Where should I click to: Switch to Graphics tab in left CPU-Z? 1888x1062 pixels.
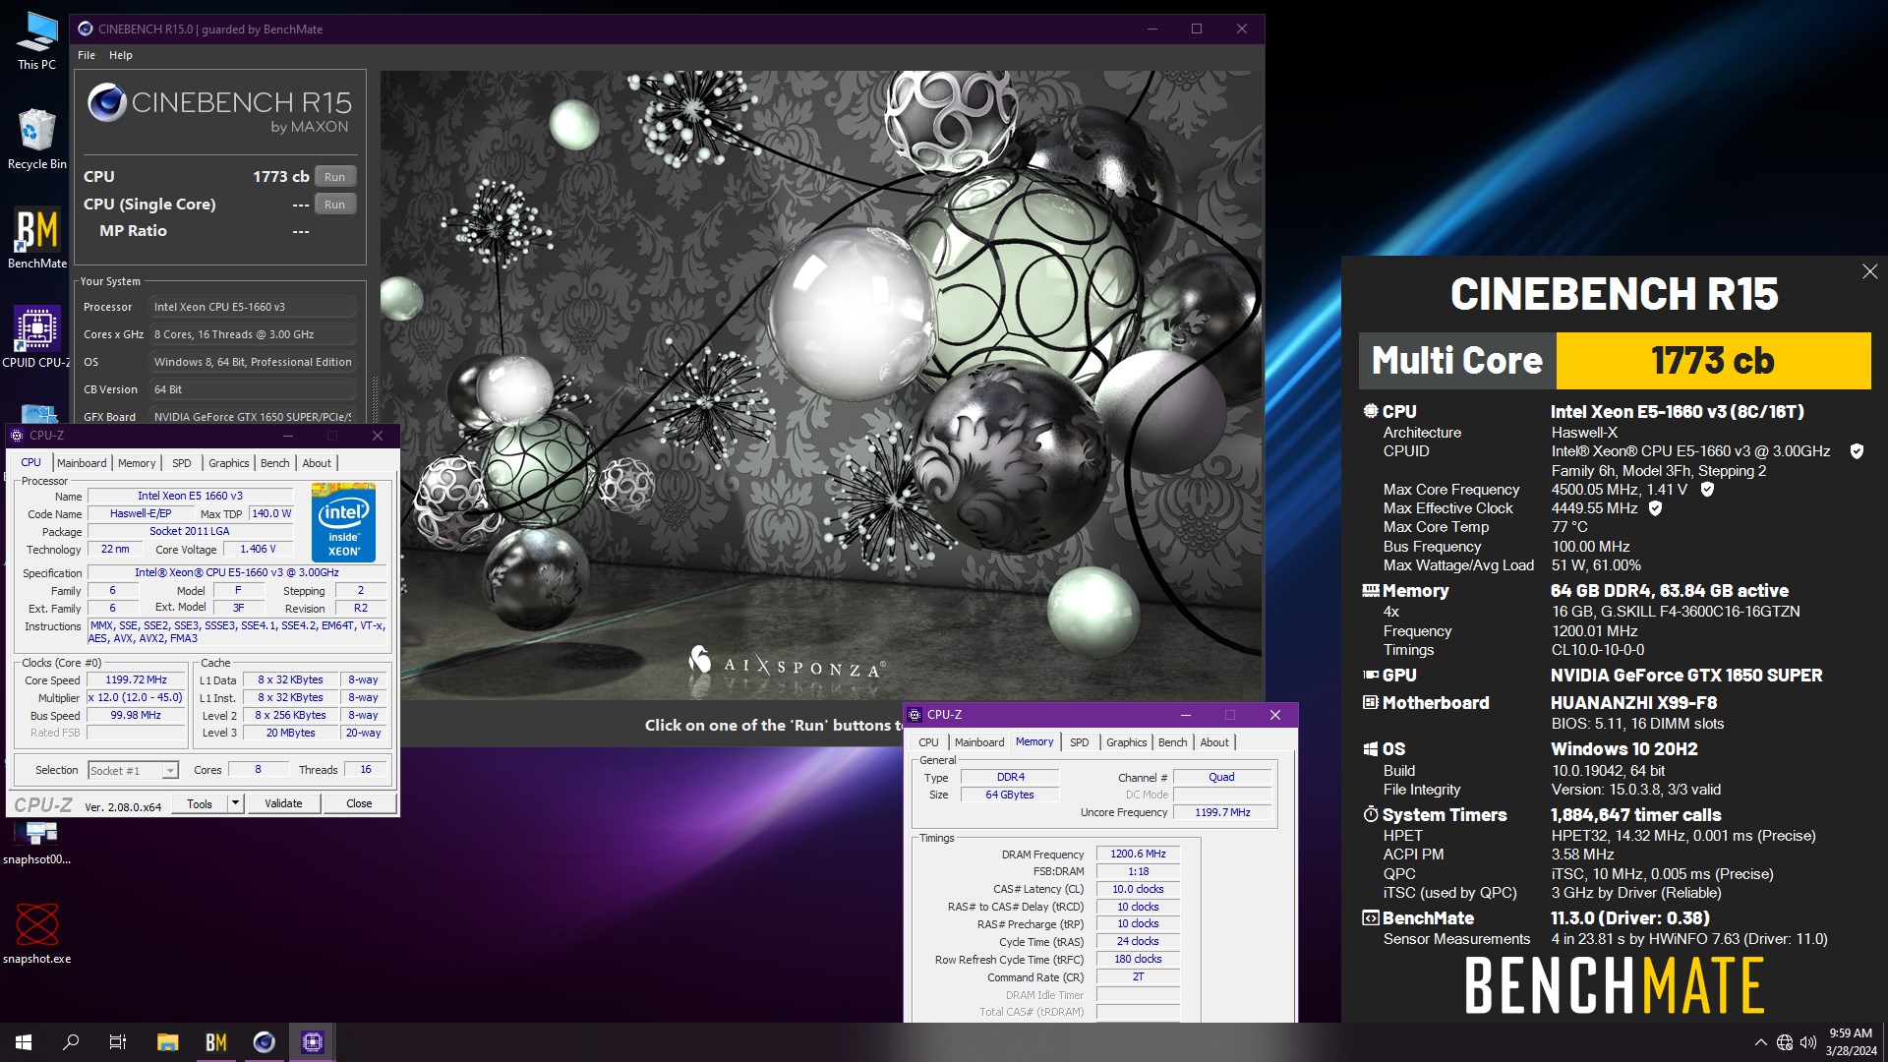[x=228, y=463]
